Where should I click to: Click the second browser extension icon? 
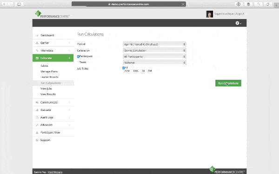(248, 4)
